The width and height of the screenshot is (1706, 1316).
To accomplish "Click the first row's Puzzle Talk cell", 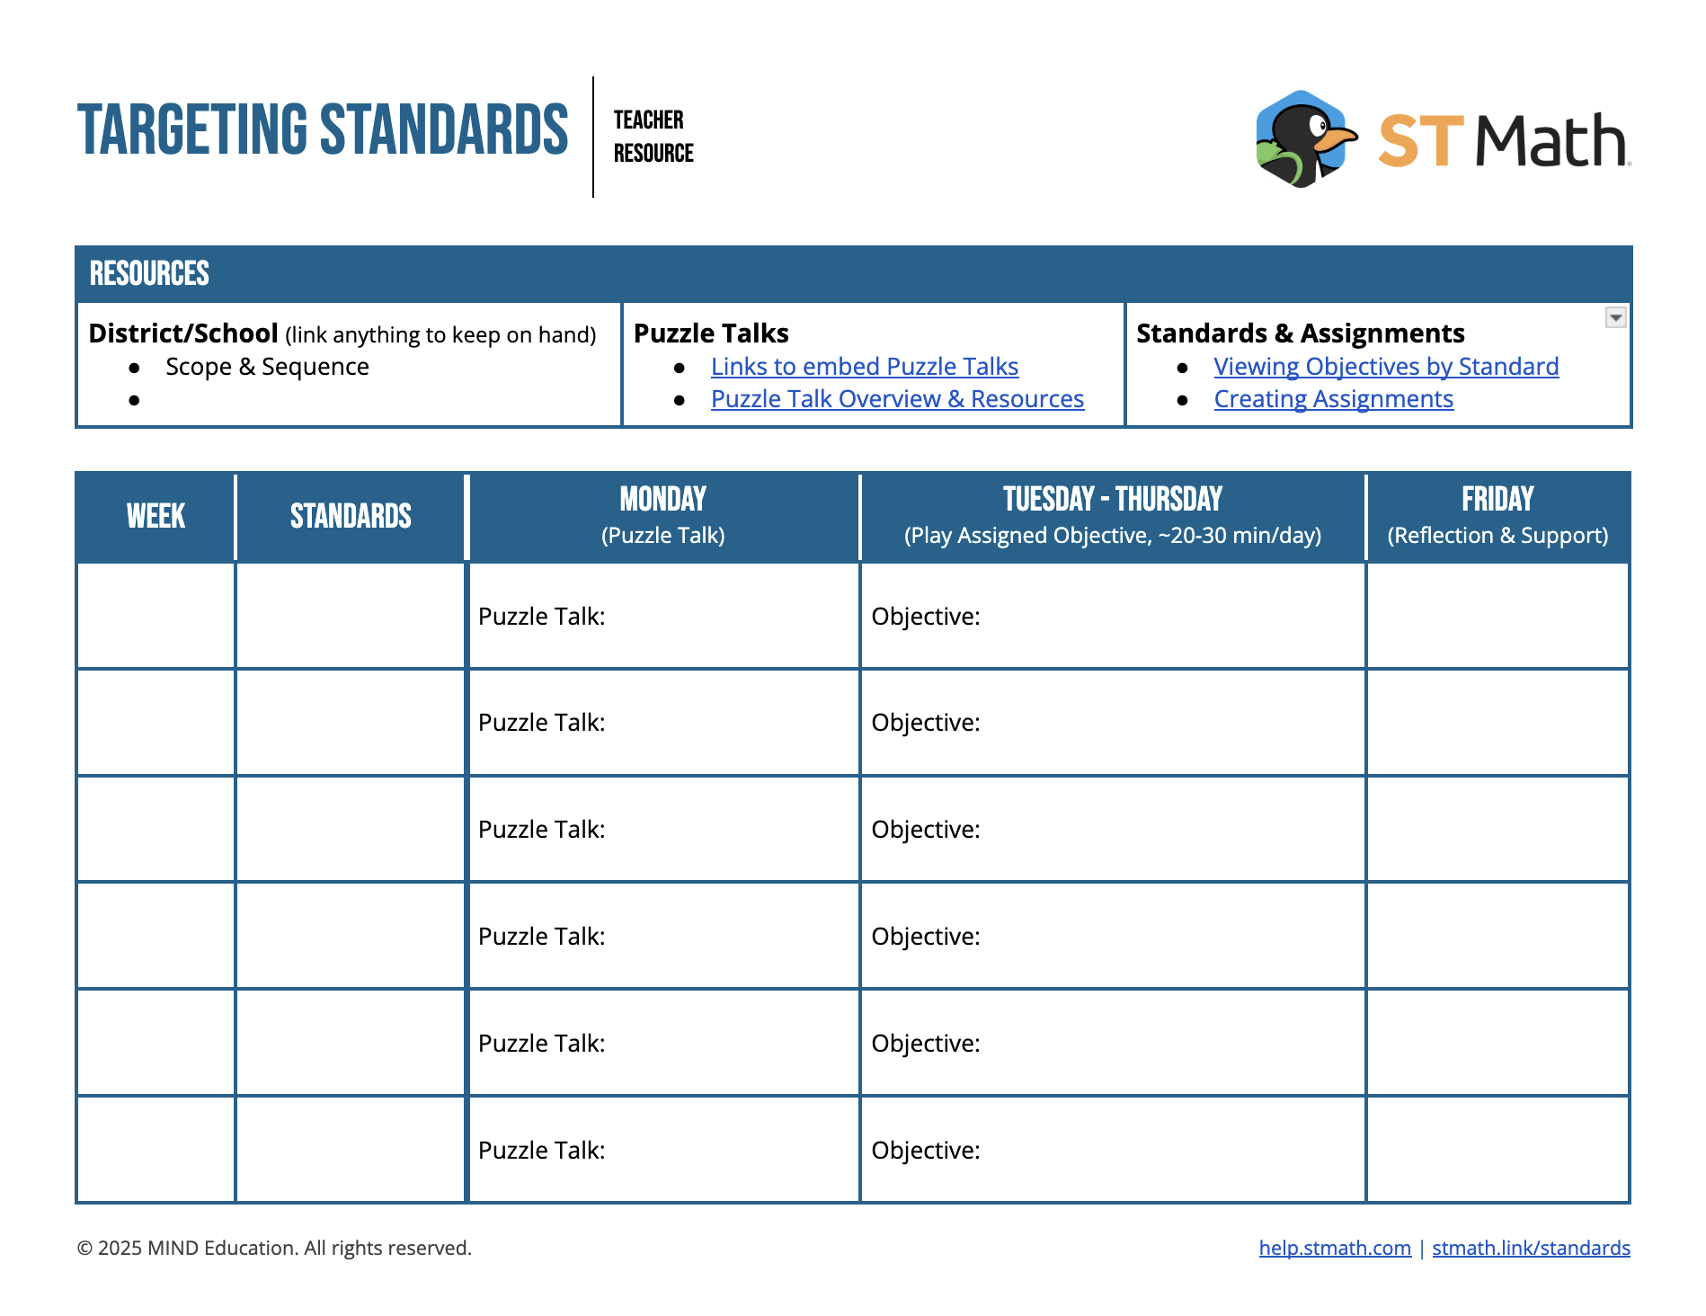I will coord(662,617).
